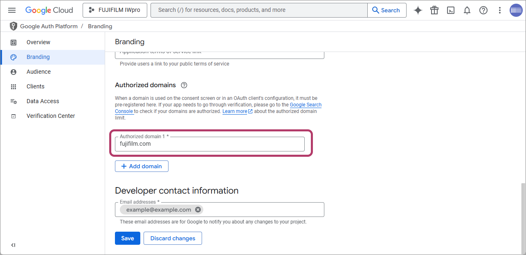The height and width of the screenshot is (255, 526).
Task: Click the Add domain button
Action: pos(142,166)
